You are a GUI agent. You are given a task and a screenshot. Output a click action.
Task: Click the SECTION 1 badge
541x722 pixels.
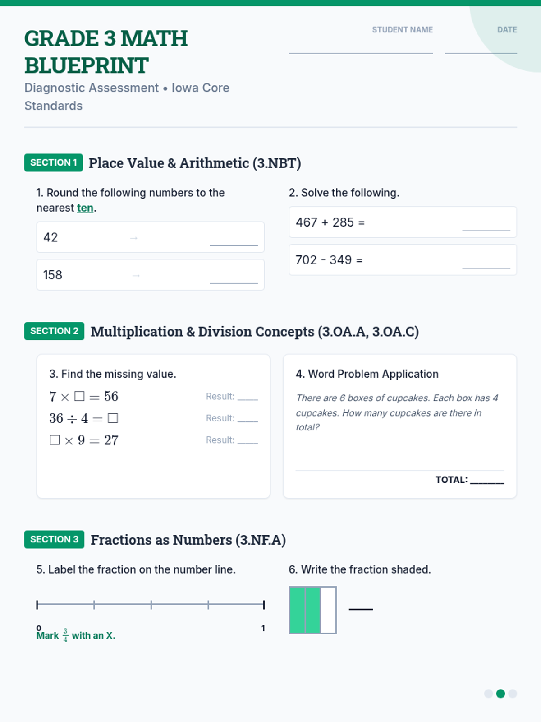click(54, 162)
